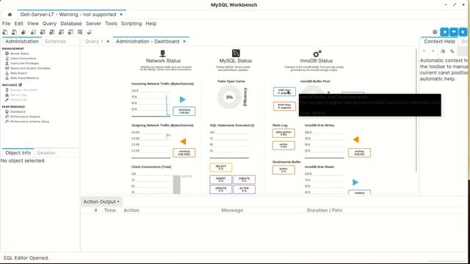Screen dimensions: 470x264
Task: Toggle the right sidebar panel visibility
Action: (463, 32)
